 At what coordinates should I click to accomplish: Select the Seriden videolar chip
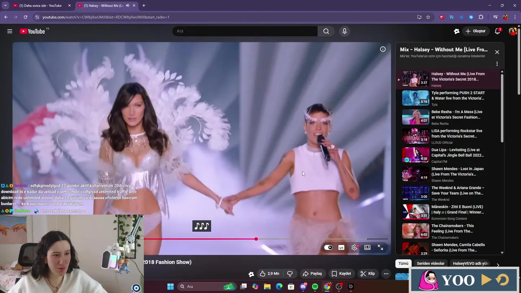[x=431, y=263]
